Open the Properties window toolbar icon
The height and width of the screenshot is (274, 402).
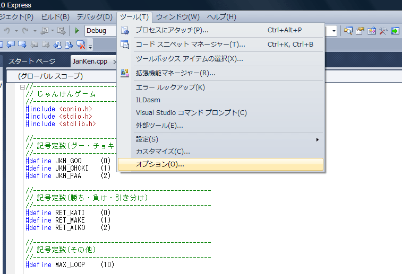point(360,31)
